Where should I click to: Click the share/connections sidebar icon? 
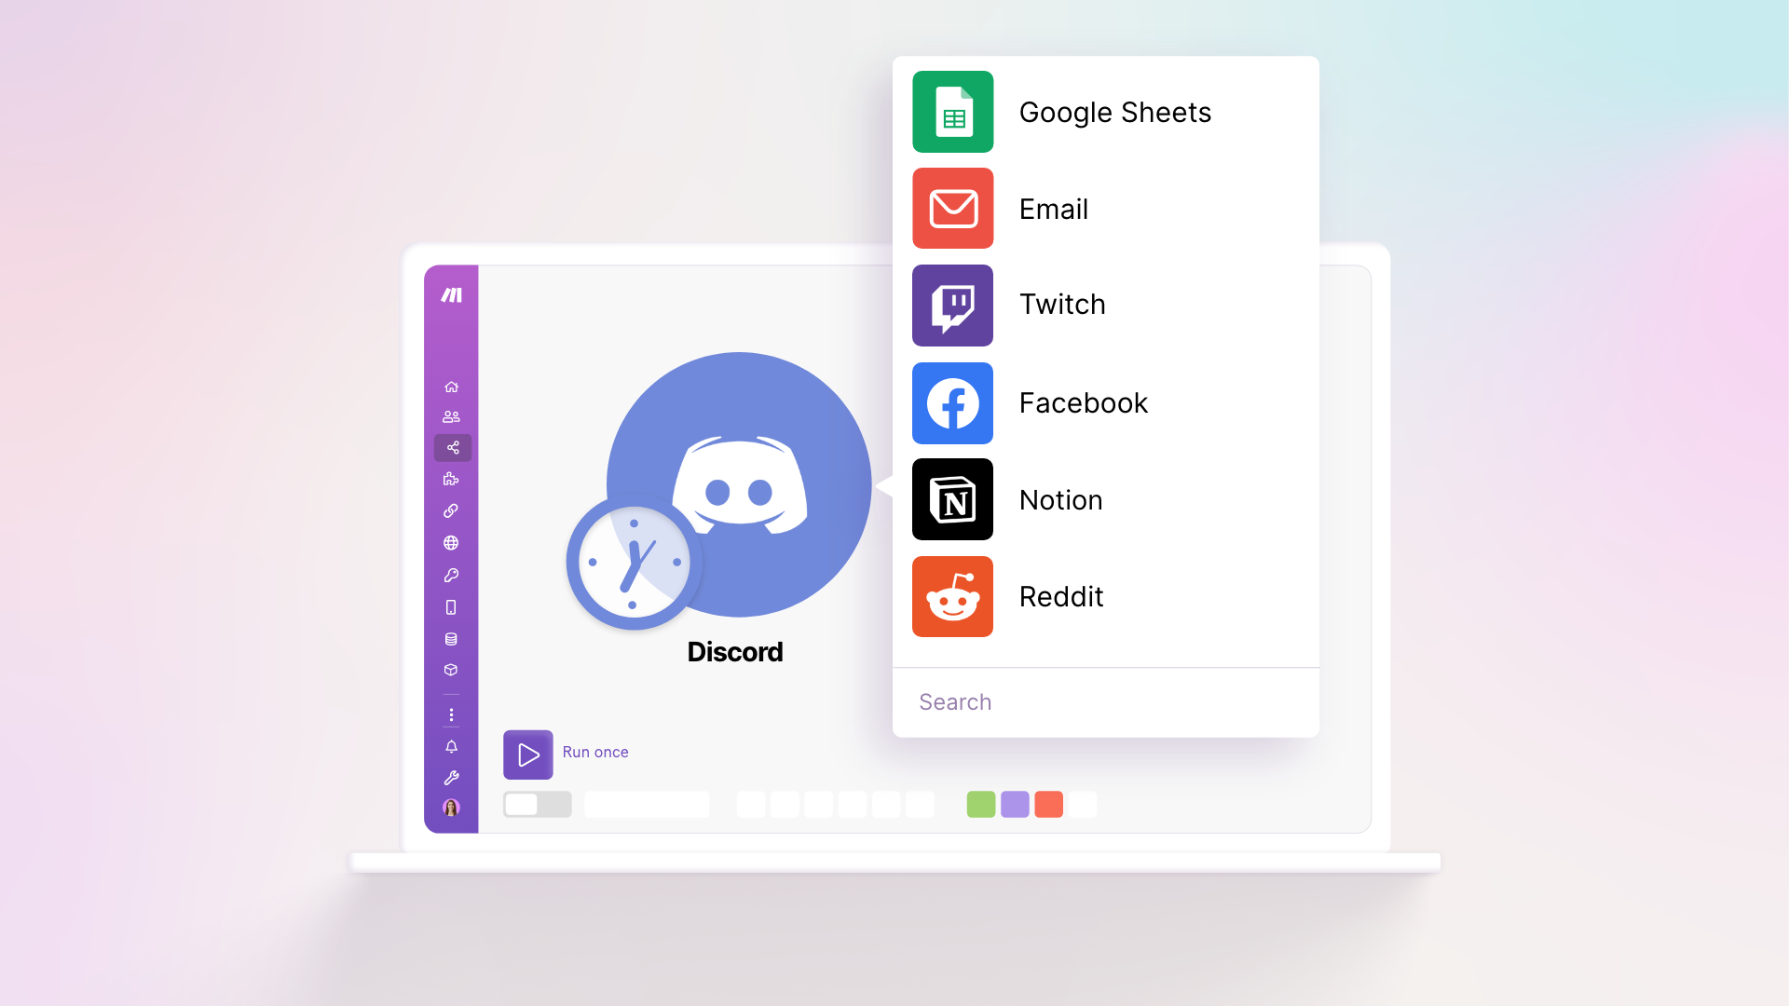(452, 447)
